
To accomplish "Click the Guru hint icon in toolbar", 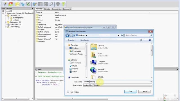I will [x=58, y=4].
